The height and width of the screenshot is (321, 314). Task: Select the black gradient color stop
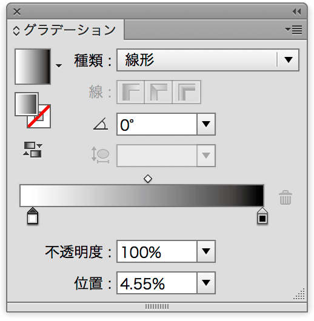tap(262, 216)
